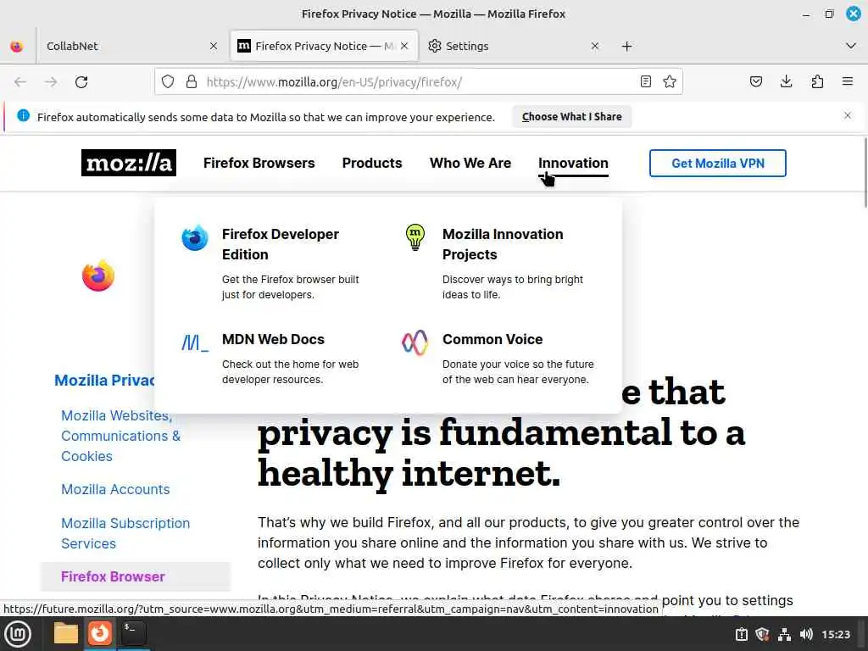Open the Linux Mint start menu
This screenshot has width=868, height=651.
click(x=18, y=634)
